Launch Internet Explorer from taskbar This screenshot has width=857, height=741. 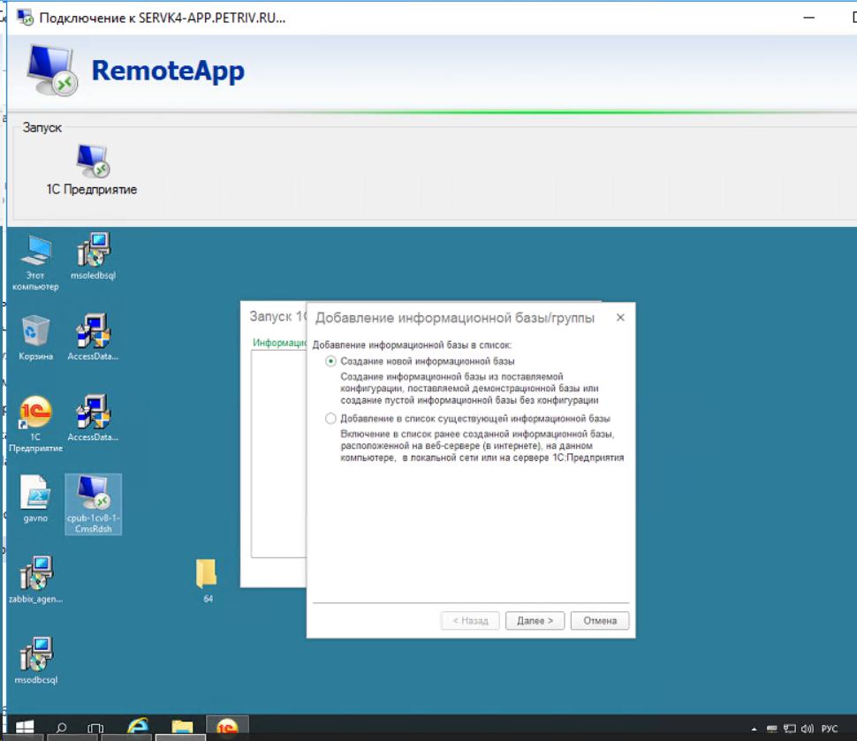pyautogui.click(x=138, y=727)
